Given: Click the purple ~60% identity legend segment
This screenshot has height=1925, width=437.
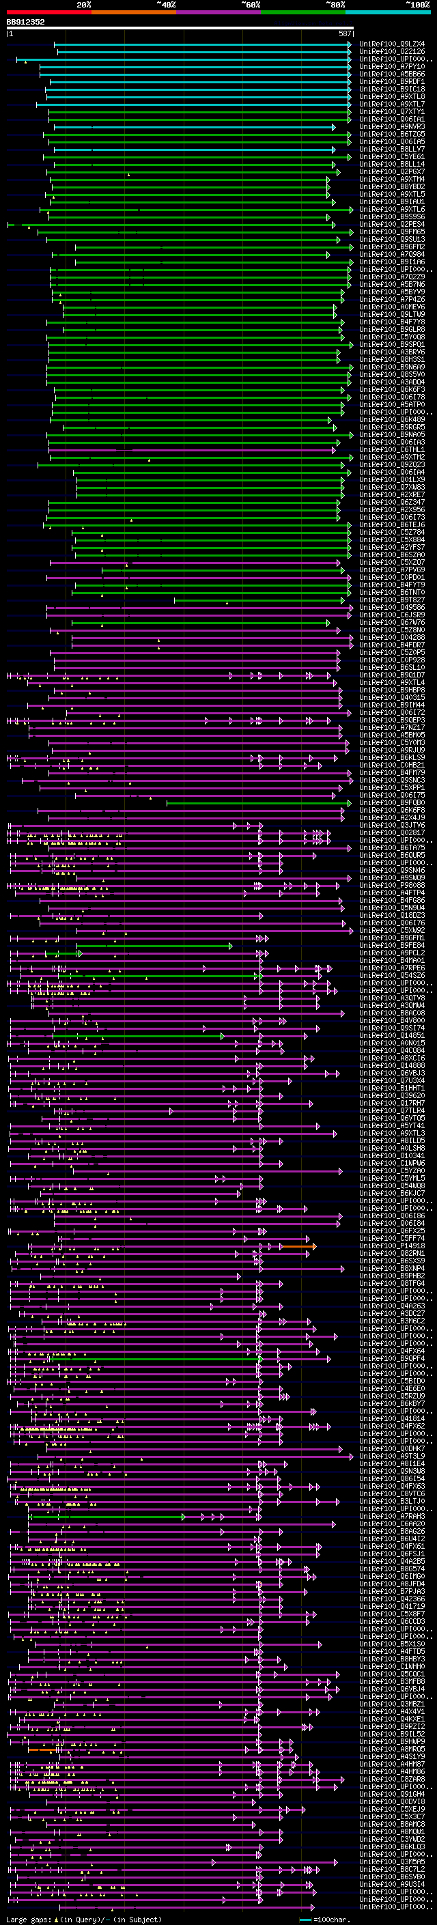Looking at the screenshot, I should tap(218, 12).
